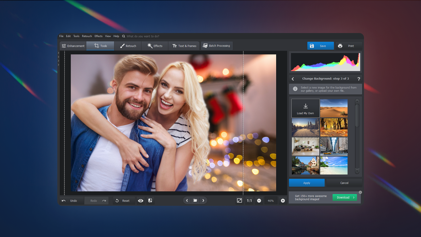The height and width of the screenshot is (237, 421).
Task: Zoom in with the plus icon
Action: tap(283, 201)
